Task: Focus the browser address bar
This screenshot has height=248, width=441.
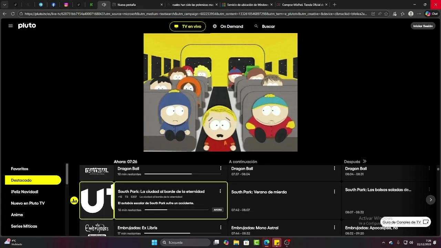Action: tap(196, 14)
